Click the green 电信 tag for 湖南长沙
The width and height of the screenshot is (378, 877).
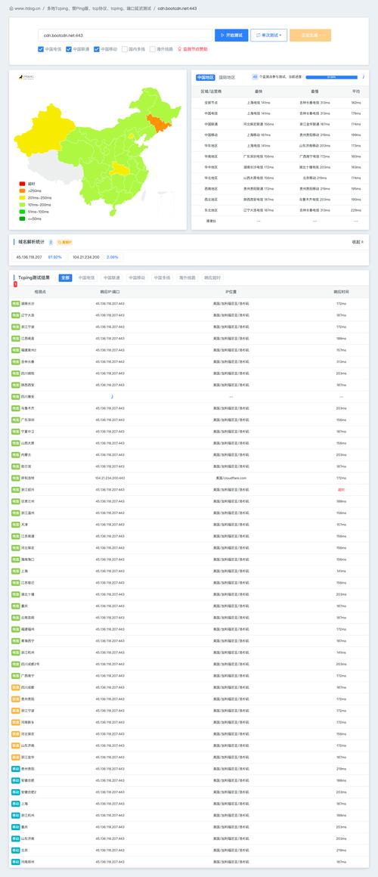pyautogui.click(x=16, y=304)
